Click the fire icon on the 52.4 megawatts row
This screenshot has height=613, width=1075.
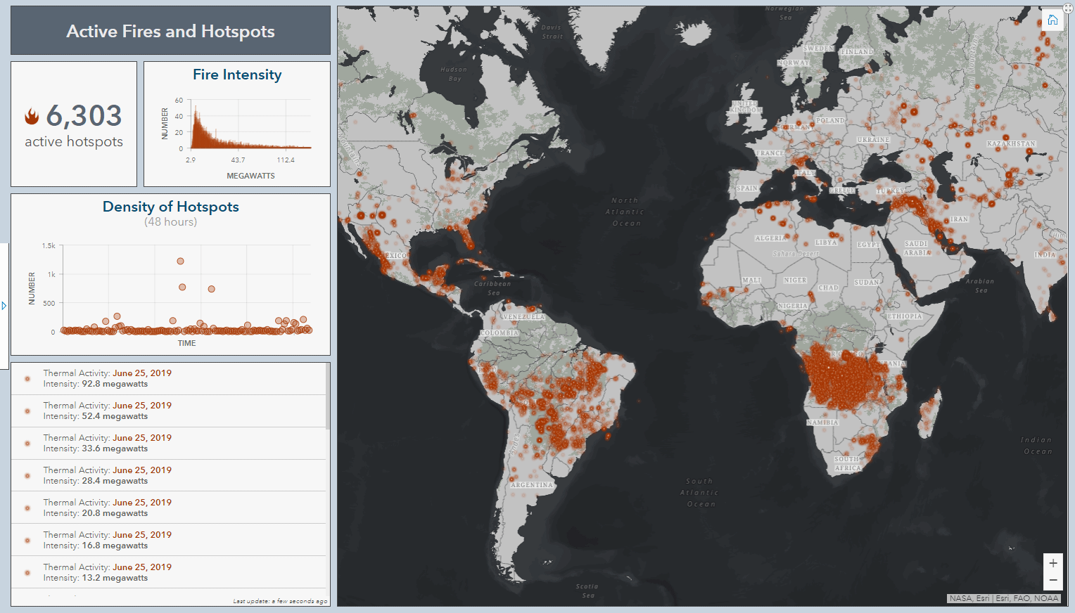pos(26,411)
